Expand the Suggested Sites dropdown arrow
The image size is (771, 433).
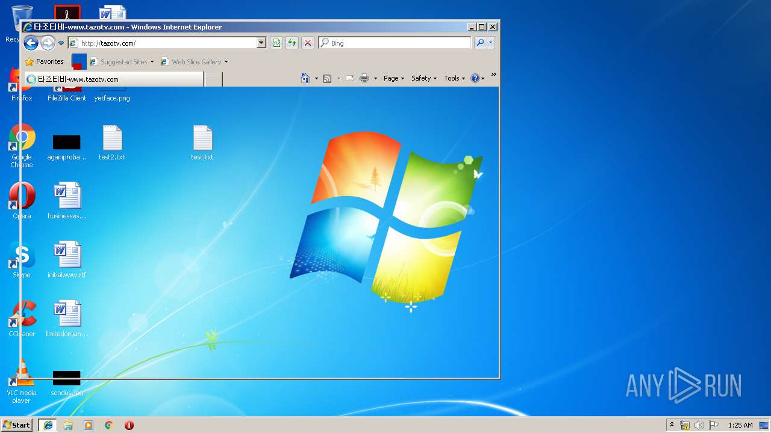click(152, 62)
